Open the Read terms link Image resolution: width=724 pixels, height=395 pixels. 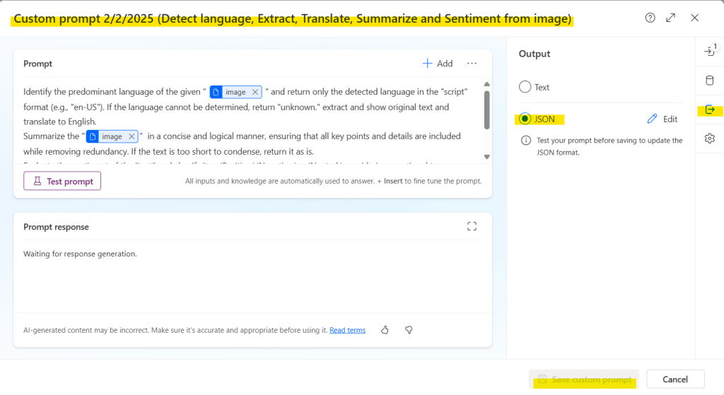coord(347,330)
